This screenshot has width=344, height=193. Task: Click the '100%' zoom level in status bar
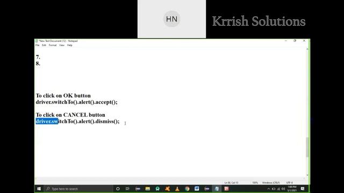tap(255, 182)
